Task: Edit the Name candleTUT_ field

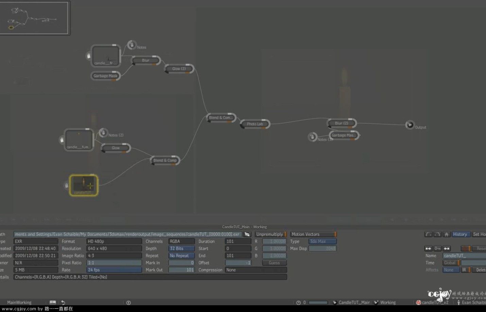Action: (x=464, y=256)
